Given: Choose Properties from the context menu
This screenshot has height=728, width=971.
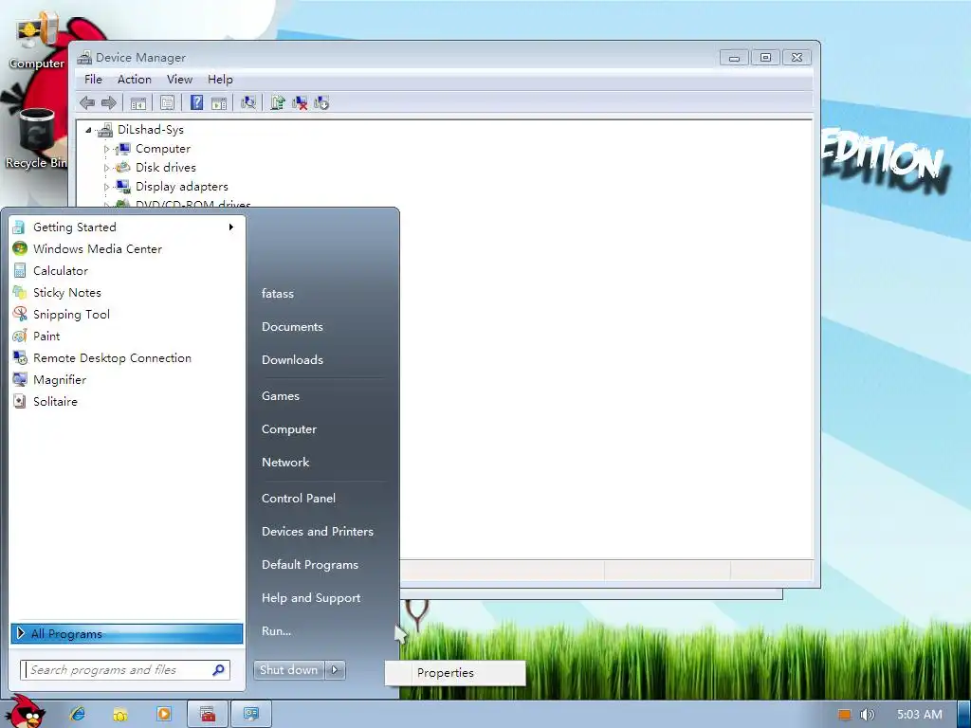Looking at the screenshot, I should coord(455,673).
